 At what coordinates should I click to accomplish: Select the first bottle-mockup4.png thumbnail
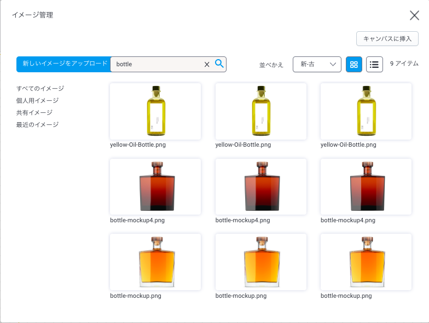(x=155, y=187)
